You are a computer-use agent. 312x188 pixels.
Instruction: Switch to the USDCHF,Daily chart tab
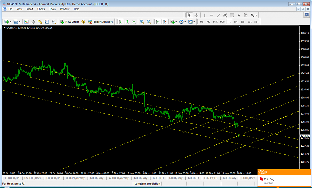tap(32, 178)
